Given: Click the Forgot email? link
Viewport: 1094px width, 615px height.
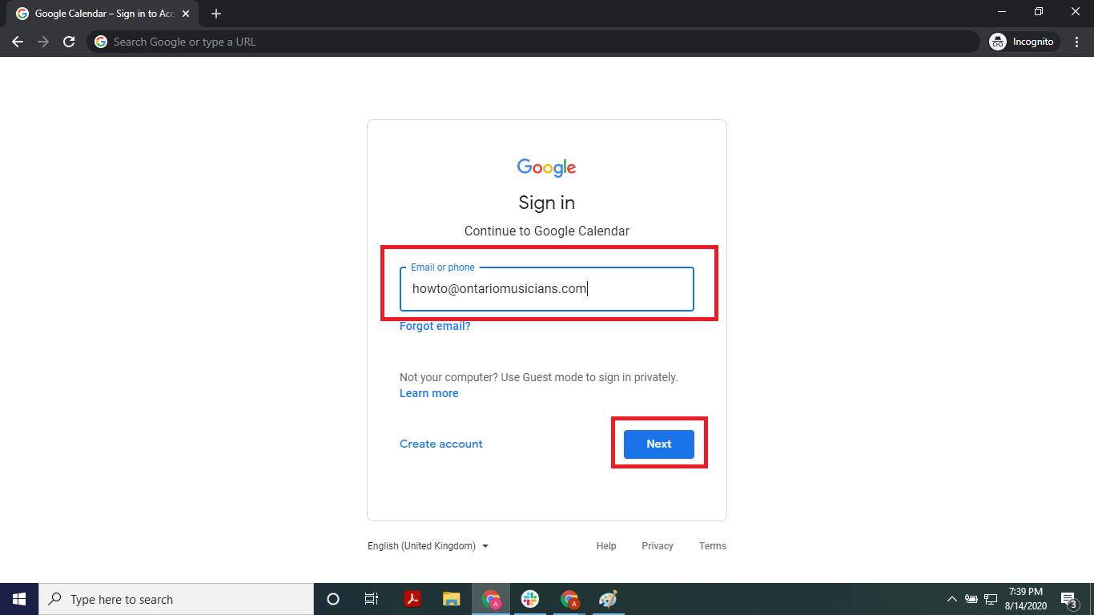Looking at the screenshot, I should coord(435,326).
